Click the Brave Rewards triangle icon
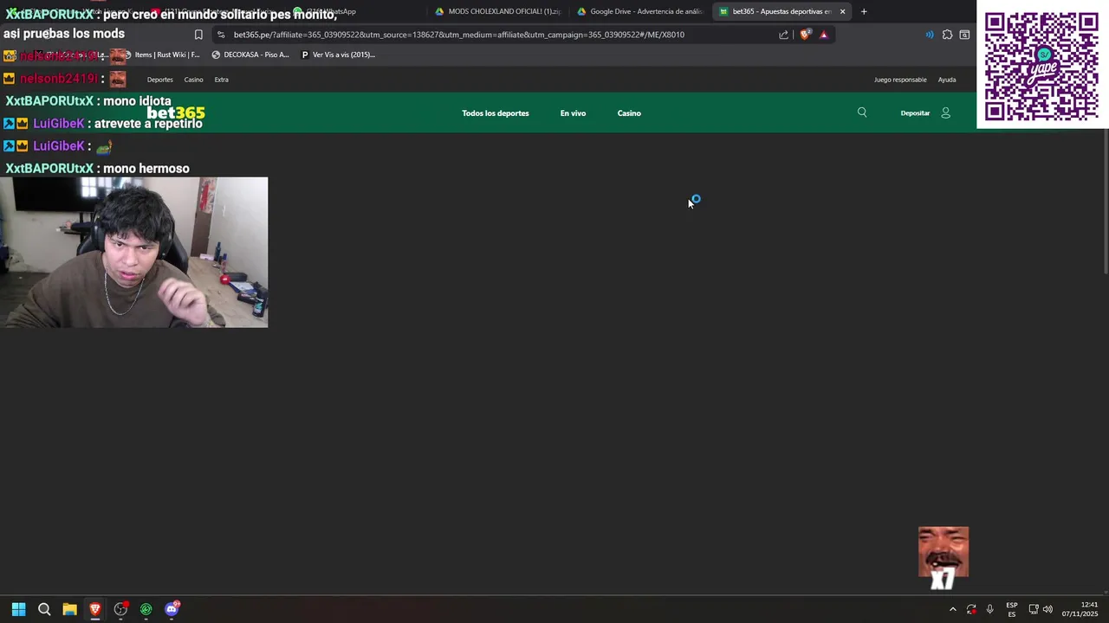This screenshot has height=623, width=1109. coord(824,35)
